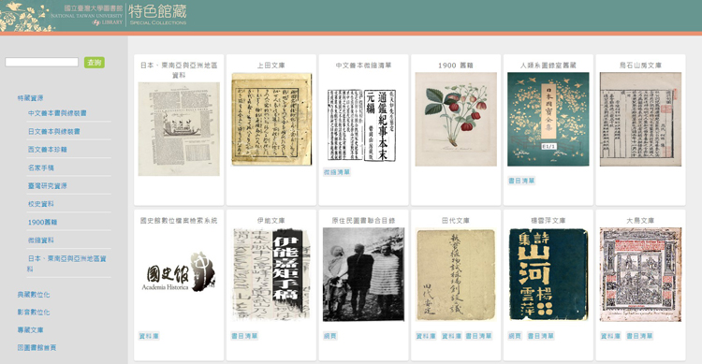Screen dimensions: 702x364
Task: Open the teal 日本國寶全集 book cover
Action: [548, 119]
